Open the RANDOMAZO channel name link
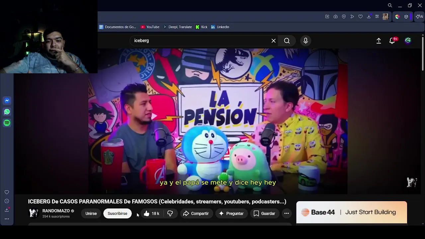Screen dimensions: 425x239 coord(56,211)
